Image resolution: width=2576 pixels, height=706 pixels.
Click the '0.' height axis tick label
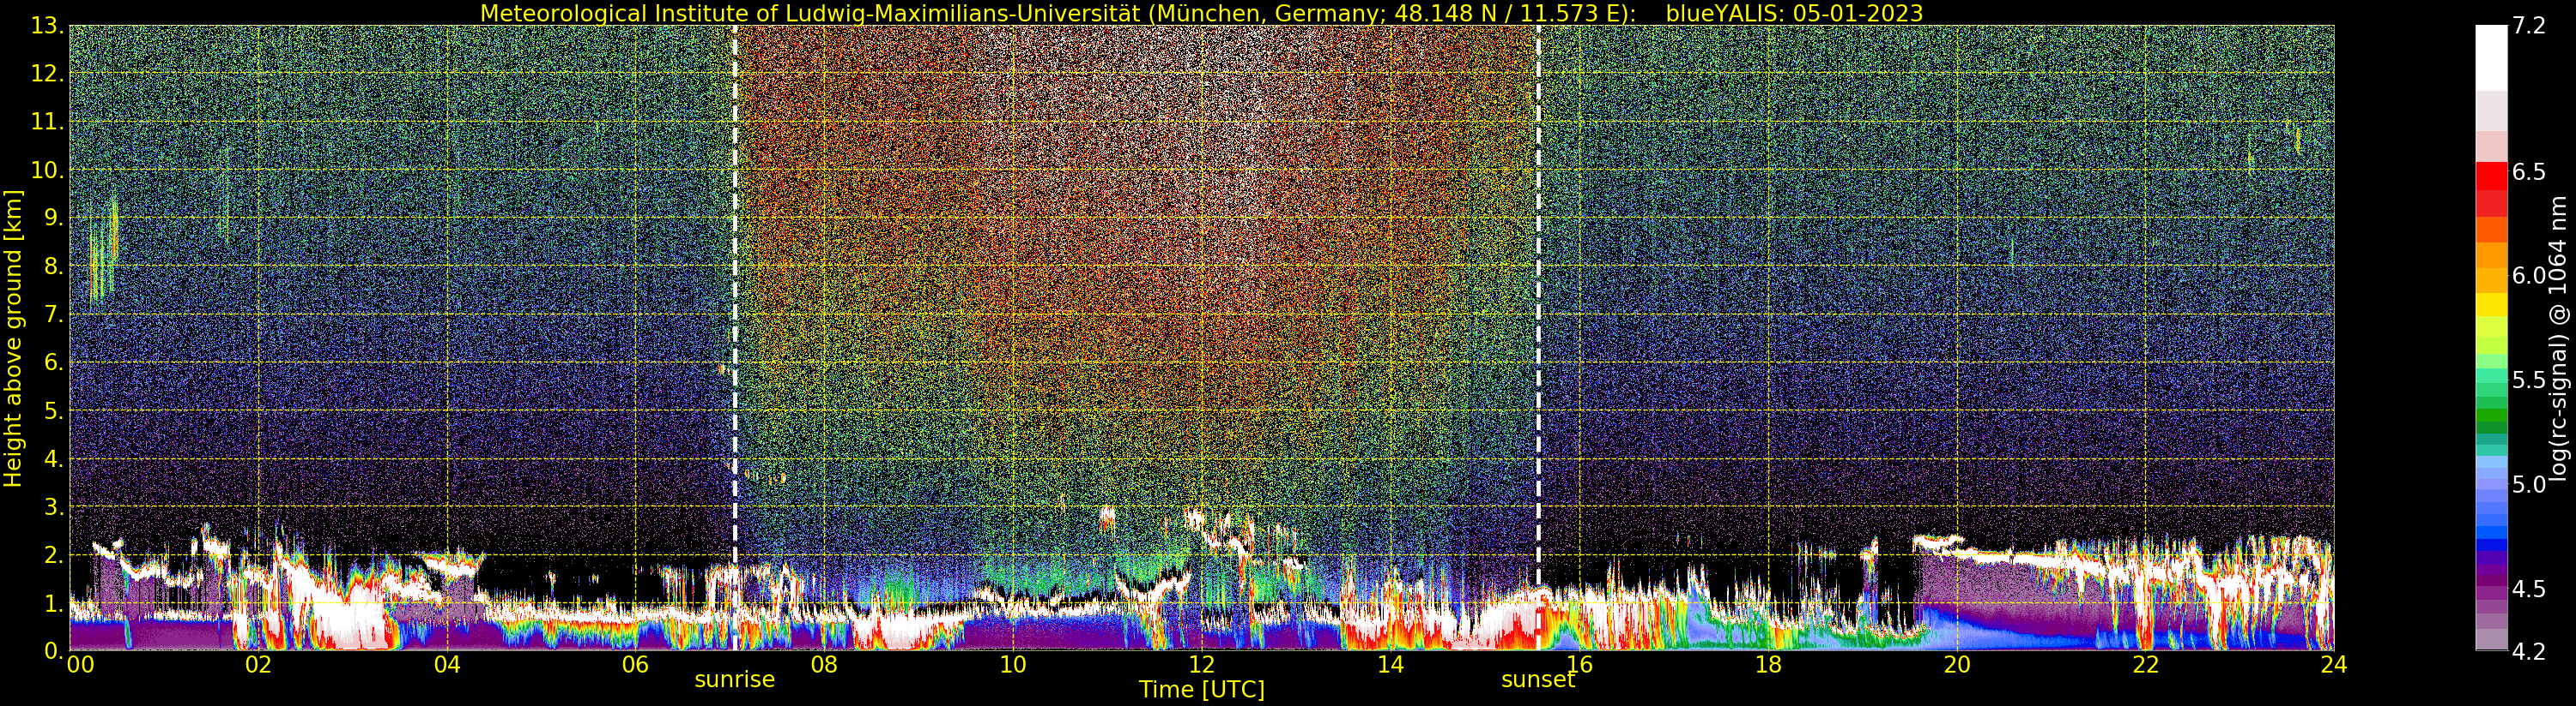coord(52,651)
